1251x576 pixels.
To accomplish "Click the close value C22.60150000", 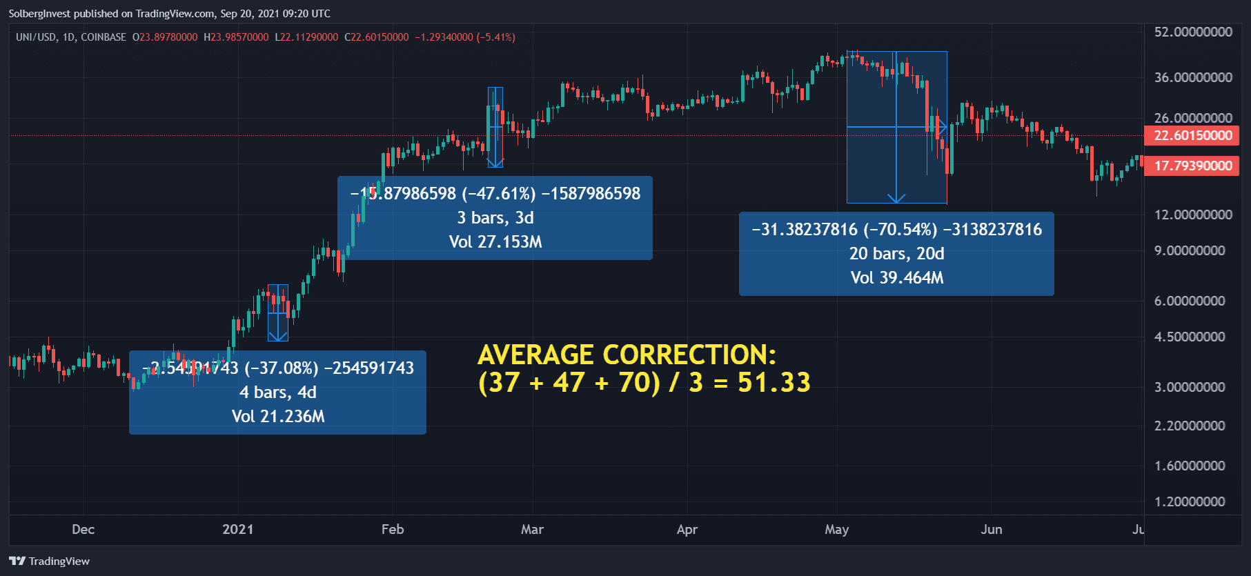I will pos(377,37).
